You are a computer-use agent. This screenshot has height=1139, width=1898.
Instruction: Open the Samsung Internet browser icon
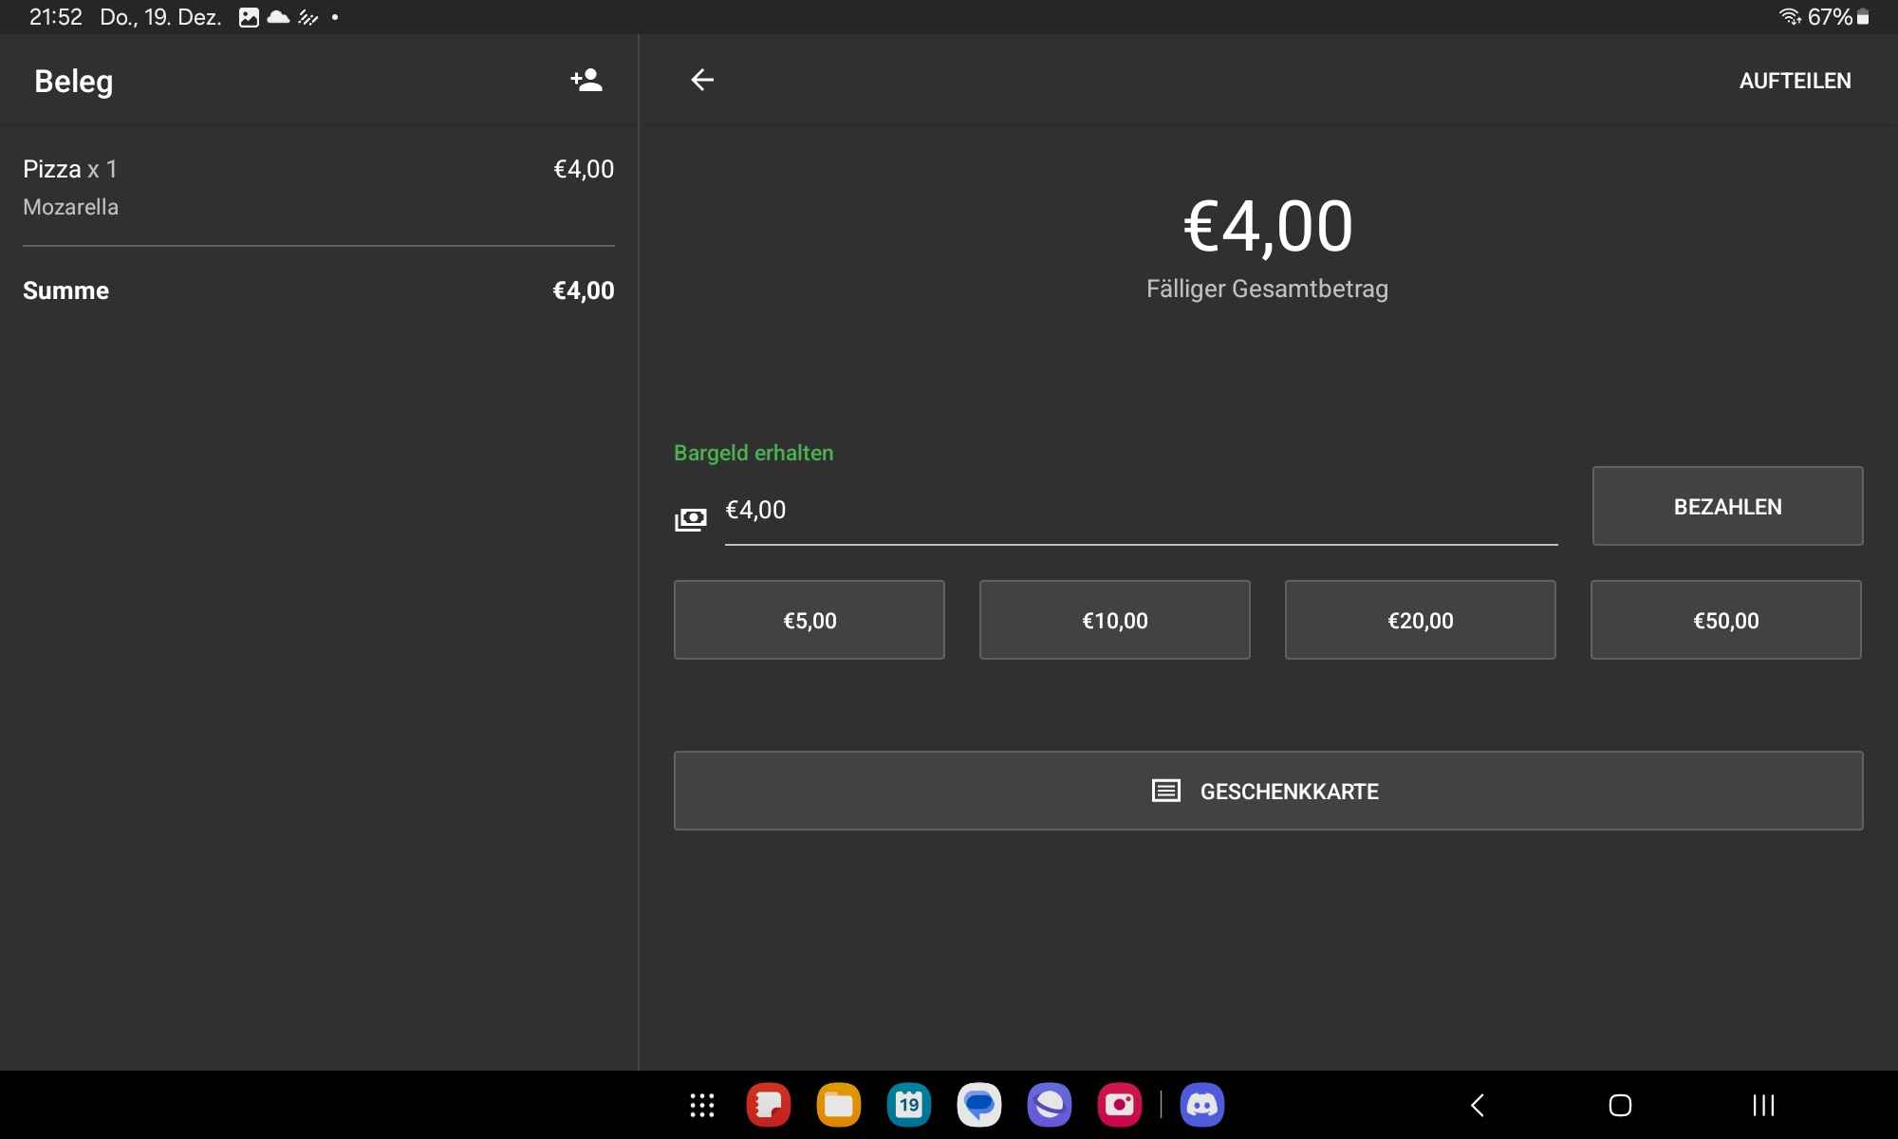click(1049, 1105)
